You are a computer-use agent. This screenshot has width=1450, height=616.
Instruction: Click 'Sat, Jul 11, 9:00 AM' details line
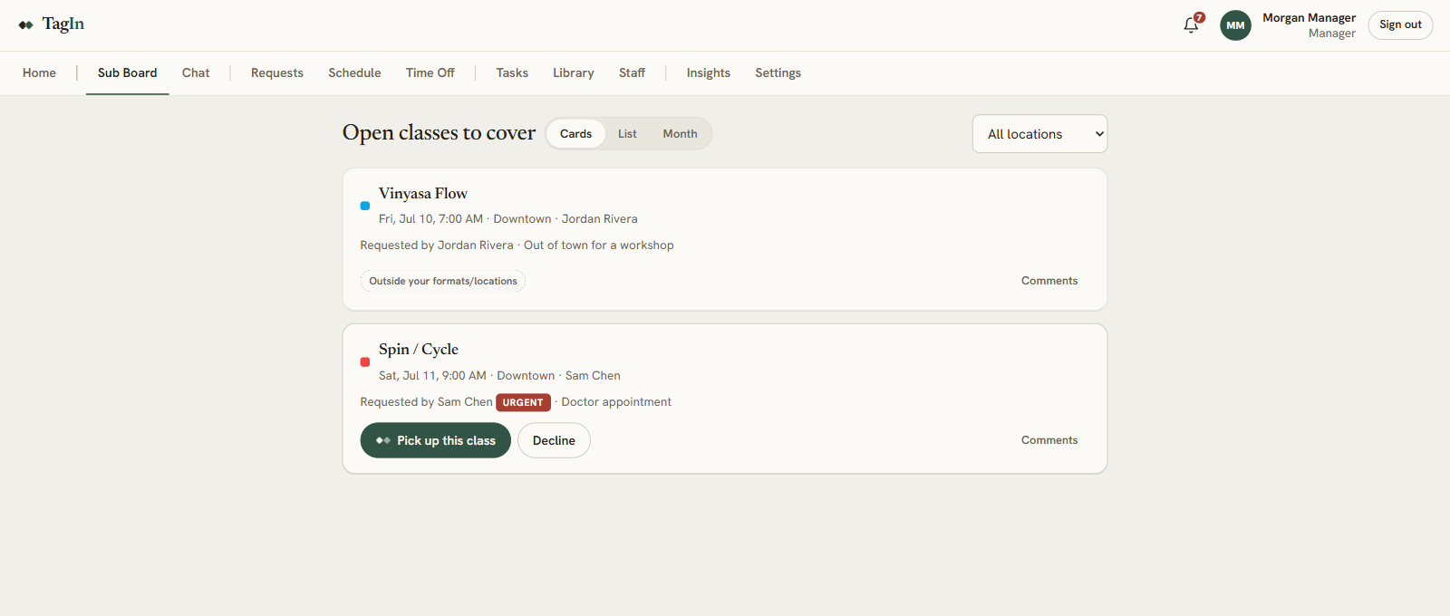499,376
